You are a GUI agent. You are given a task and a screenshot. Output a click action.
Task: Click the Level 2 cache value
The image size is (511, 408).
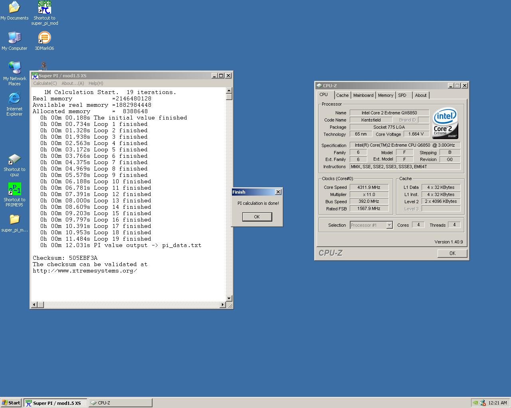point(441,201)
